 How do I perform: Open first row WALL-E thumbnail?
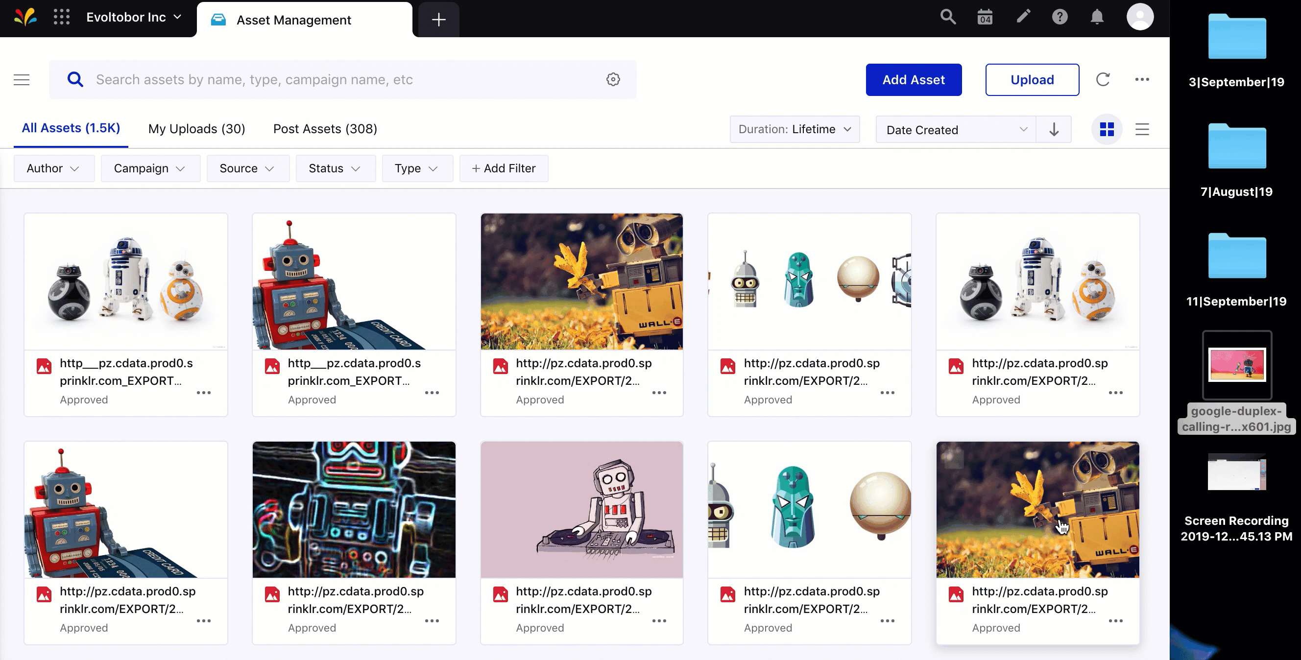(582, 281)
